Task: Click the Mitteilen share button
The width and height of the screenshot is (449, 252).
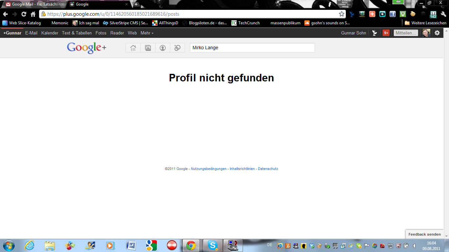Action: 406,33
